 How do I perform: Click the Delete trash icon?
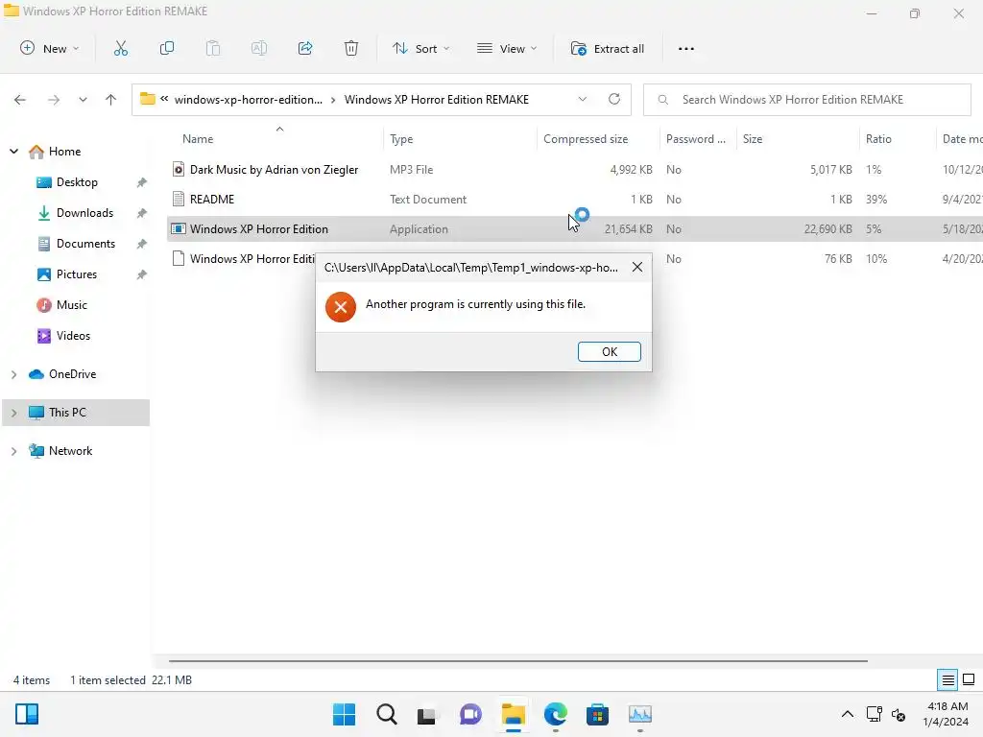pos(351,48)
